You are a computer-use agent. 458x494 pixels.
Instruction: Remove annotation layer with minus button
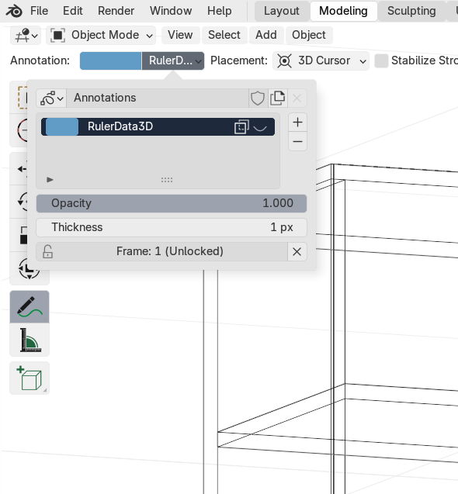pos(297,141)
